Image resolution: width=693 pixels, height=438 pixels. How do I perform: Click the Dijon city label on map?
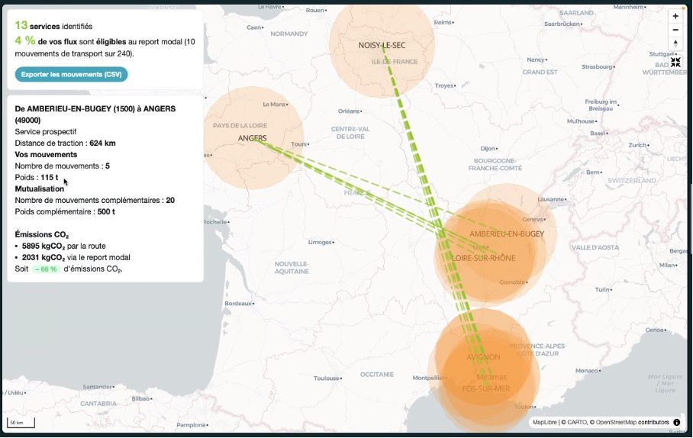[488, 149]
